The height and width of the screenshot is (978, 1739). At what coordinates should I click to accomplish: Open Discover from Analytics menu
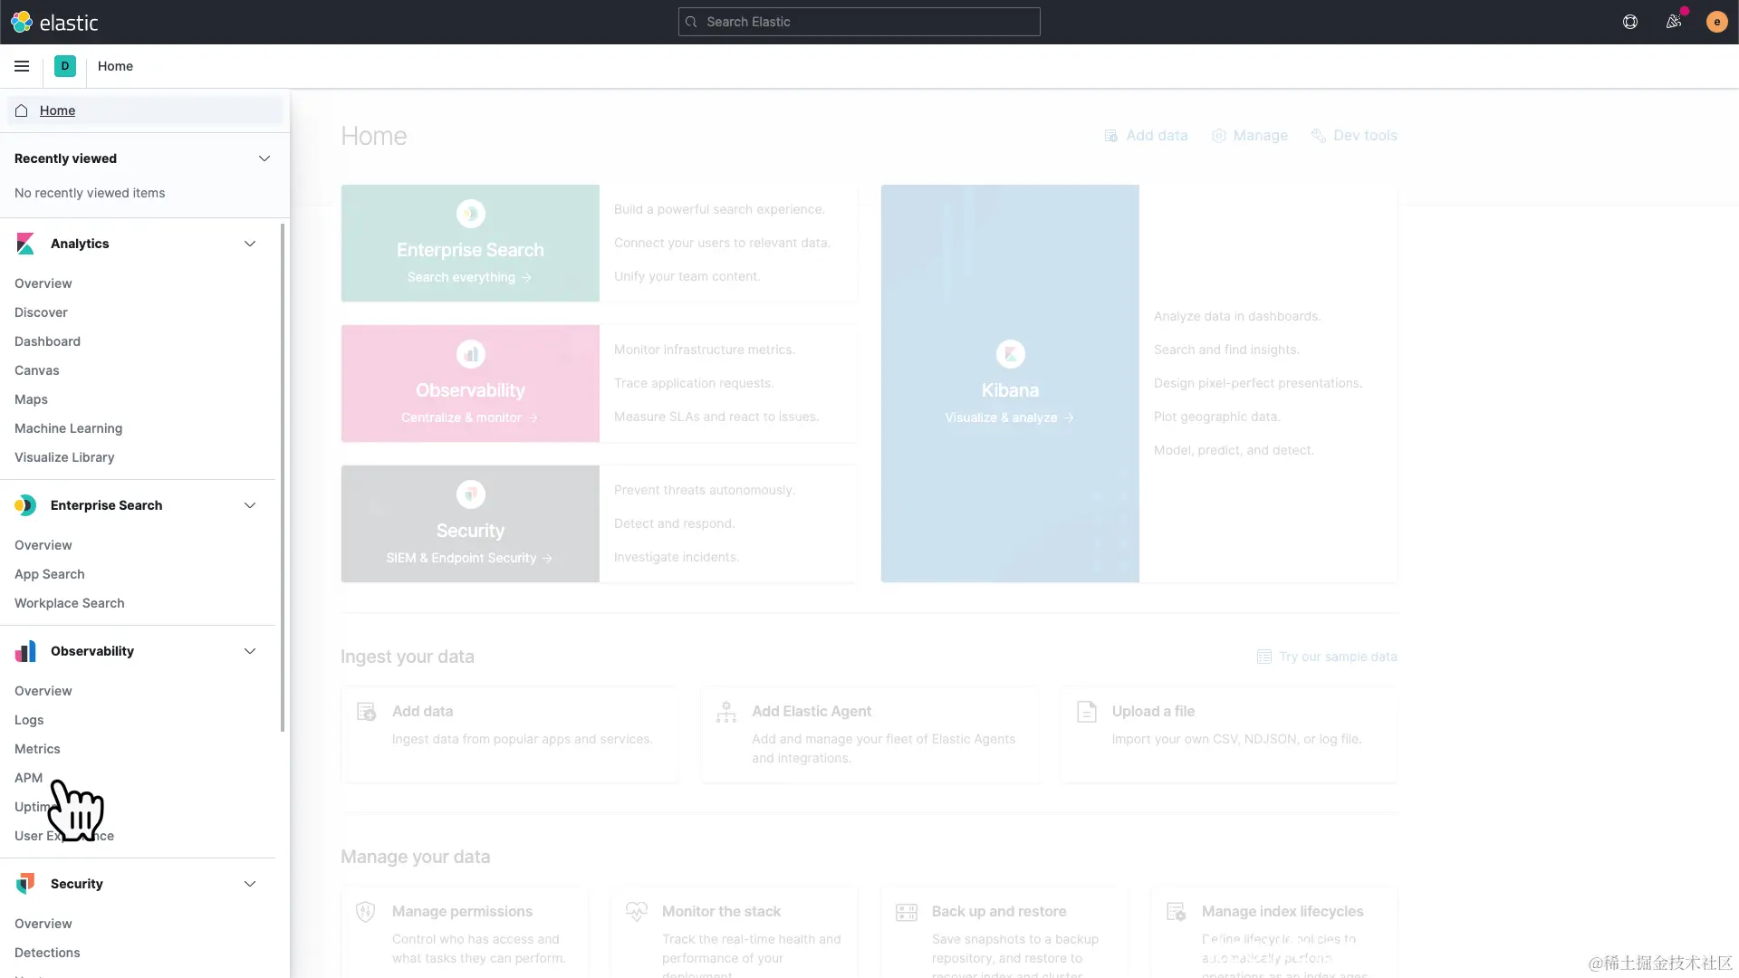pos(41,312)
